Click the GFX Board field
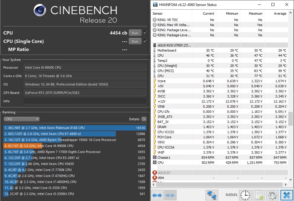This screenshot has width=294, height=201. [85, 93]
